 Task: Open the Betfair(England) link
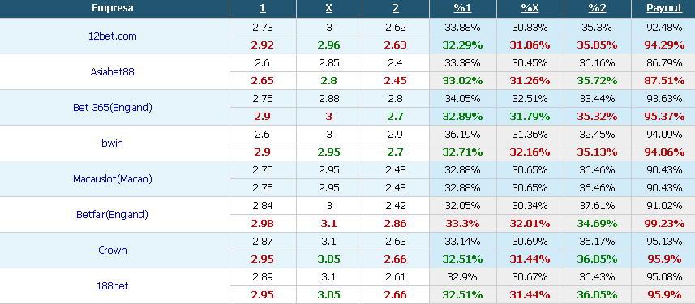pyautogui.click(x=112, y=215)
